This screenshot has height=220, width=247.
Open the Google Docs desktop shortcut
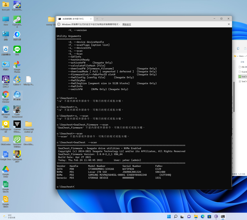tap(6, 156)
